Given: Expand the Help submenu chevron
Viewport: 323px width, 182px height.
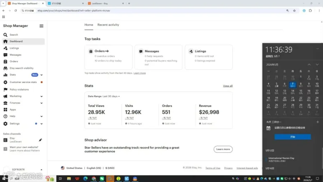Looking at the screenshot, I should 41,116.
